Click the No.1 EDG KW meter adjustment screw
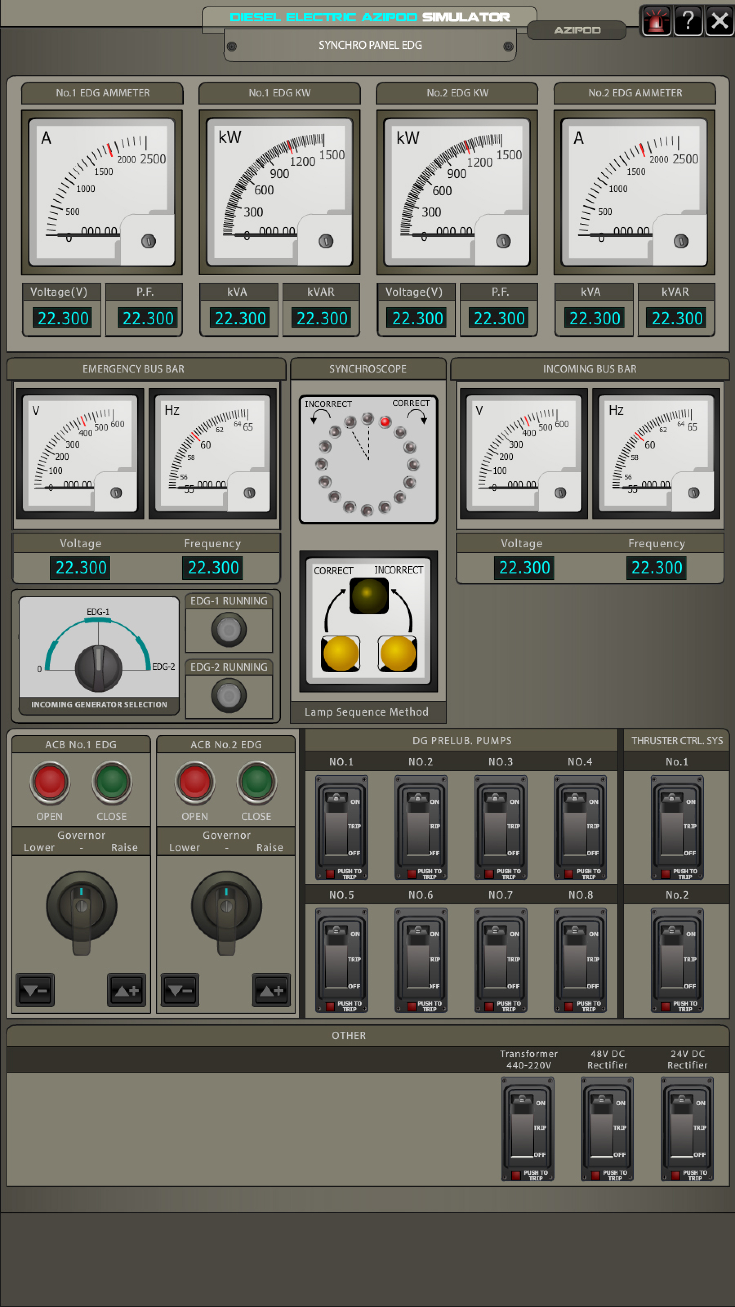Screen dimensions: 735x1307 point(326,241)
